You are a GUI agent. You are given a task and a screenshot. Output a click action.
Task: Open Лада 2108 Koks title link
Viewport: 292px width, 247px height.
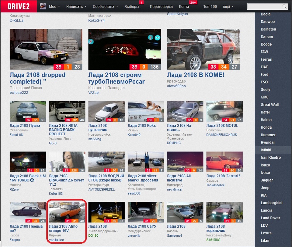(142, 126)
